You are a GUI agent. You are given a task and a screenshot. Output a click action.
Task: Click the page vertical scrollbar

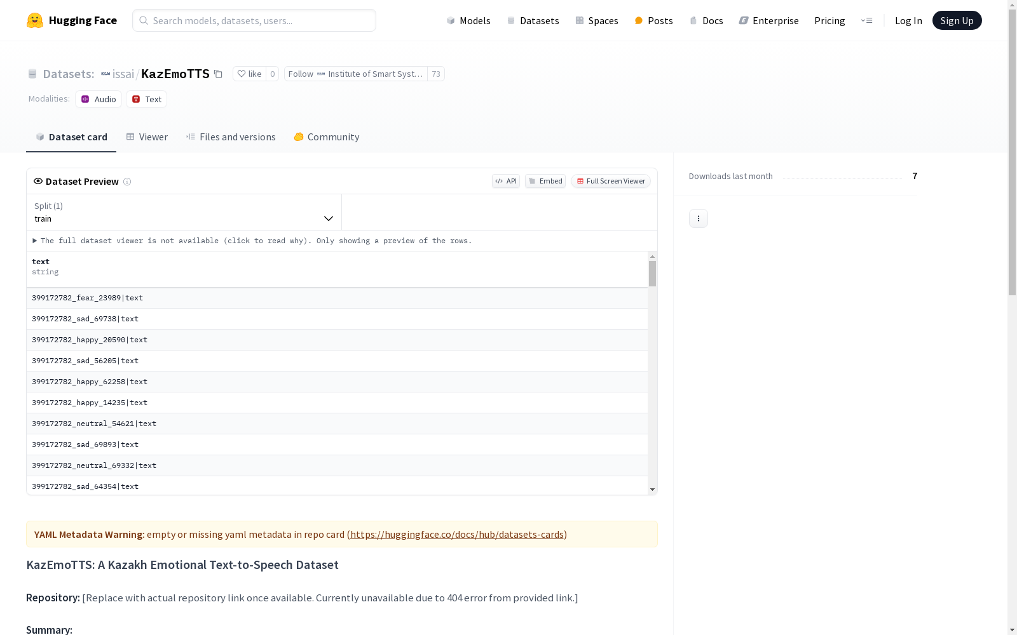[1012, 152]
